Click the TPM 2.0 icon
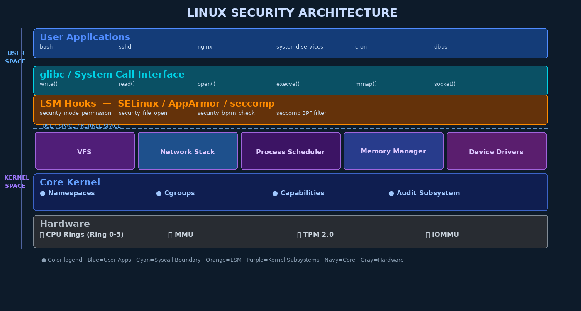 [299, 234]
